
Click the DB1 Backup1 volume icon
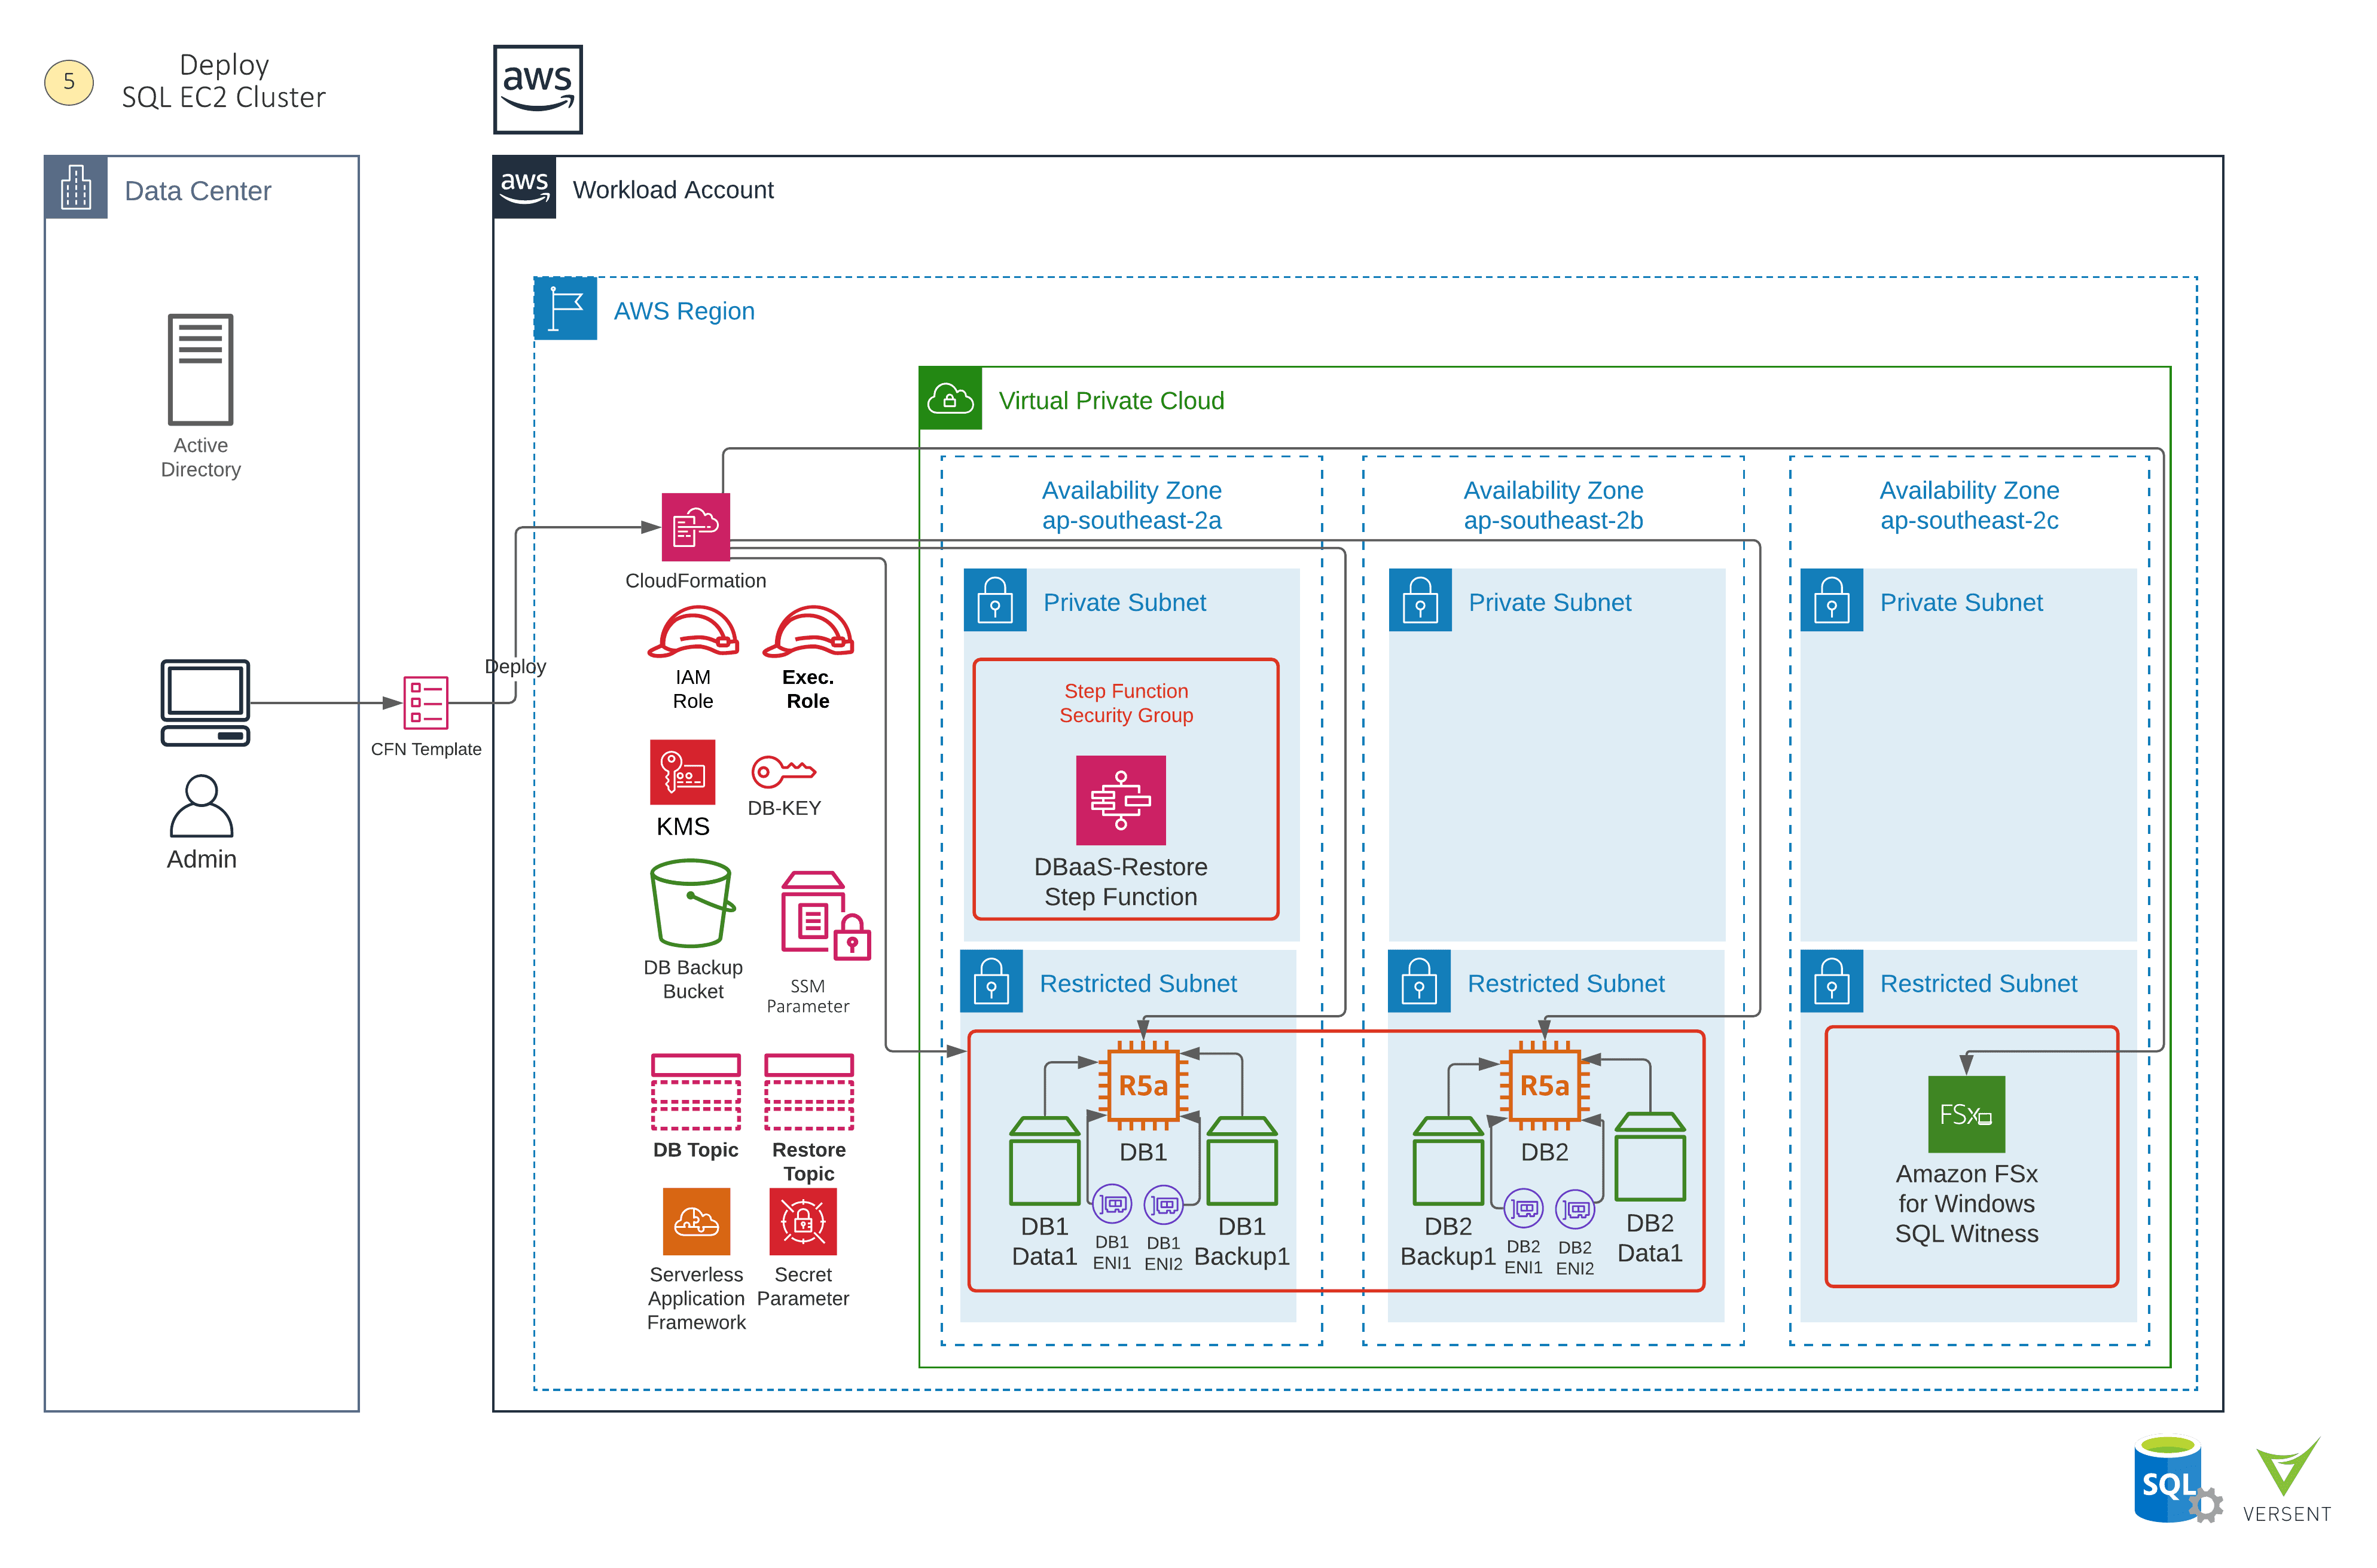[1241, 1161]
